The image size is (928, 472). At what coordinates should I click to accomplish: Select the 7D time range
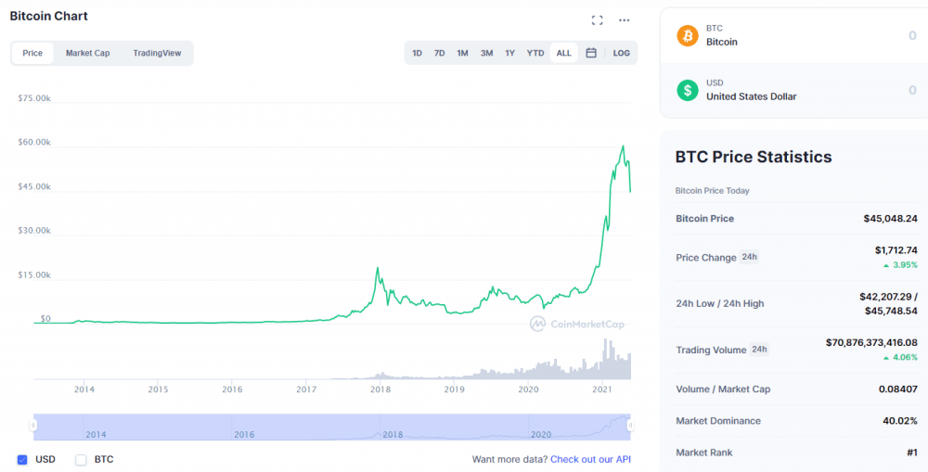[440, 53]
